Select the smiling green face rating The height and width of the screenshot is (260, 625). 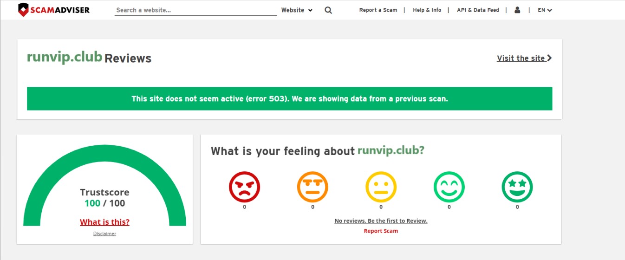pyautogui.click(x=449, y=188)
